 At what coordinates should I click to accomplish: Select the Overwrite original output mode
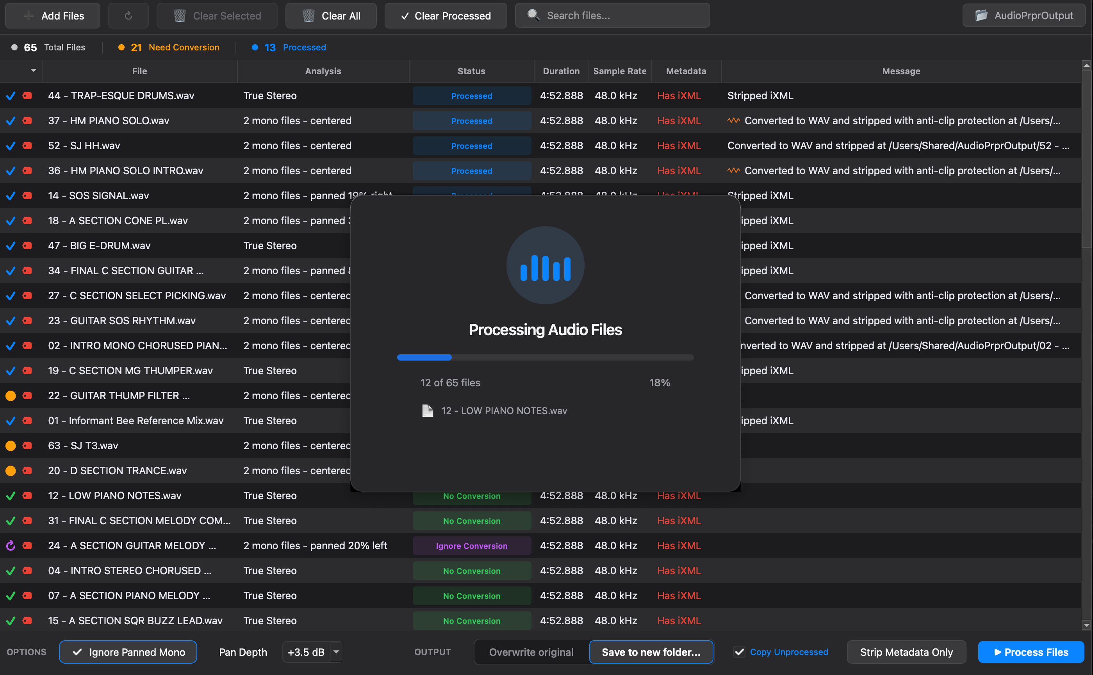pyautogui.click(x=531, y=652)
